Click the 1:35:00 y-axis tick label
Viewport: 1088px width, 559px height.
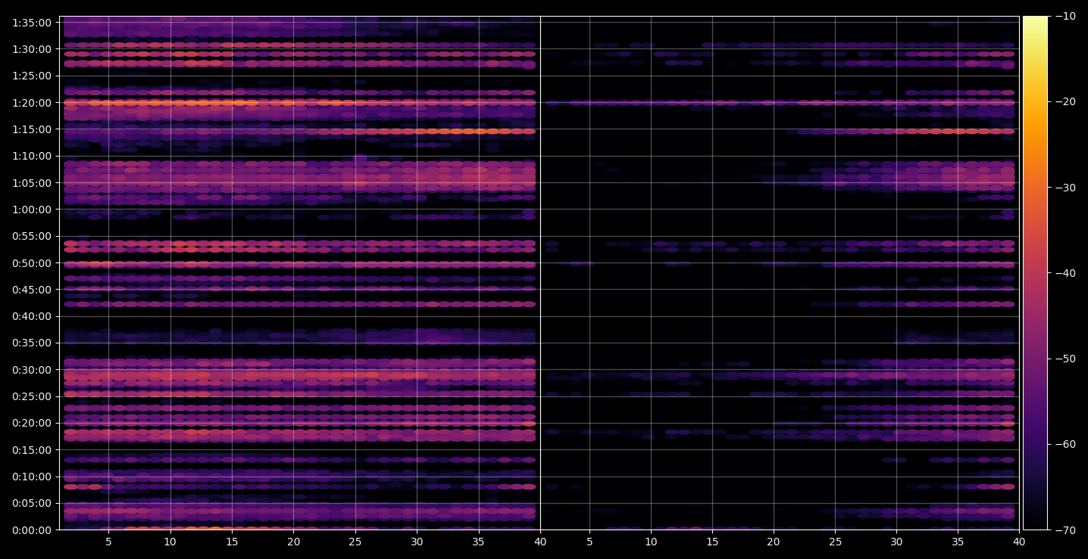tap(32, 22)
